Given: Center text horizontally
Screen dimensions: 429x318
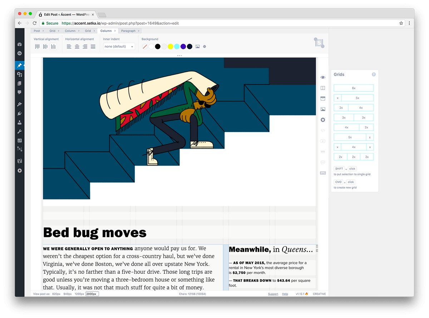Looking at the screenshot, I should pos(77,46).
